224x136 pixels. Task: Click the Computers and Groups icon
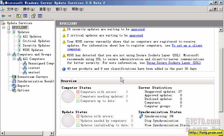click(14, 54)
